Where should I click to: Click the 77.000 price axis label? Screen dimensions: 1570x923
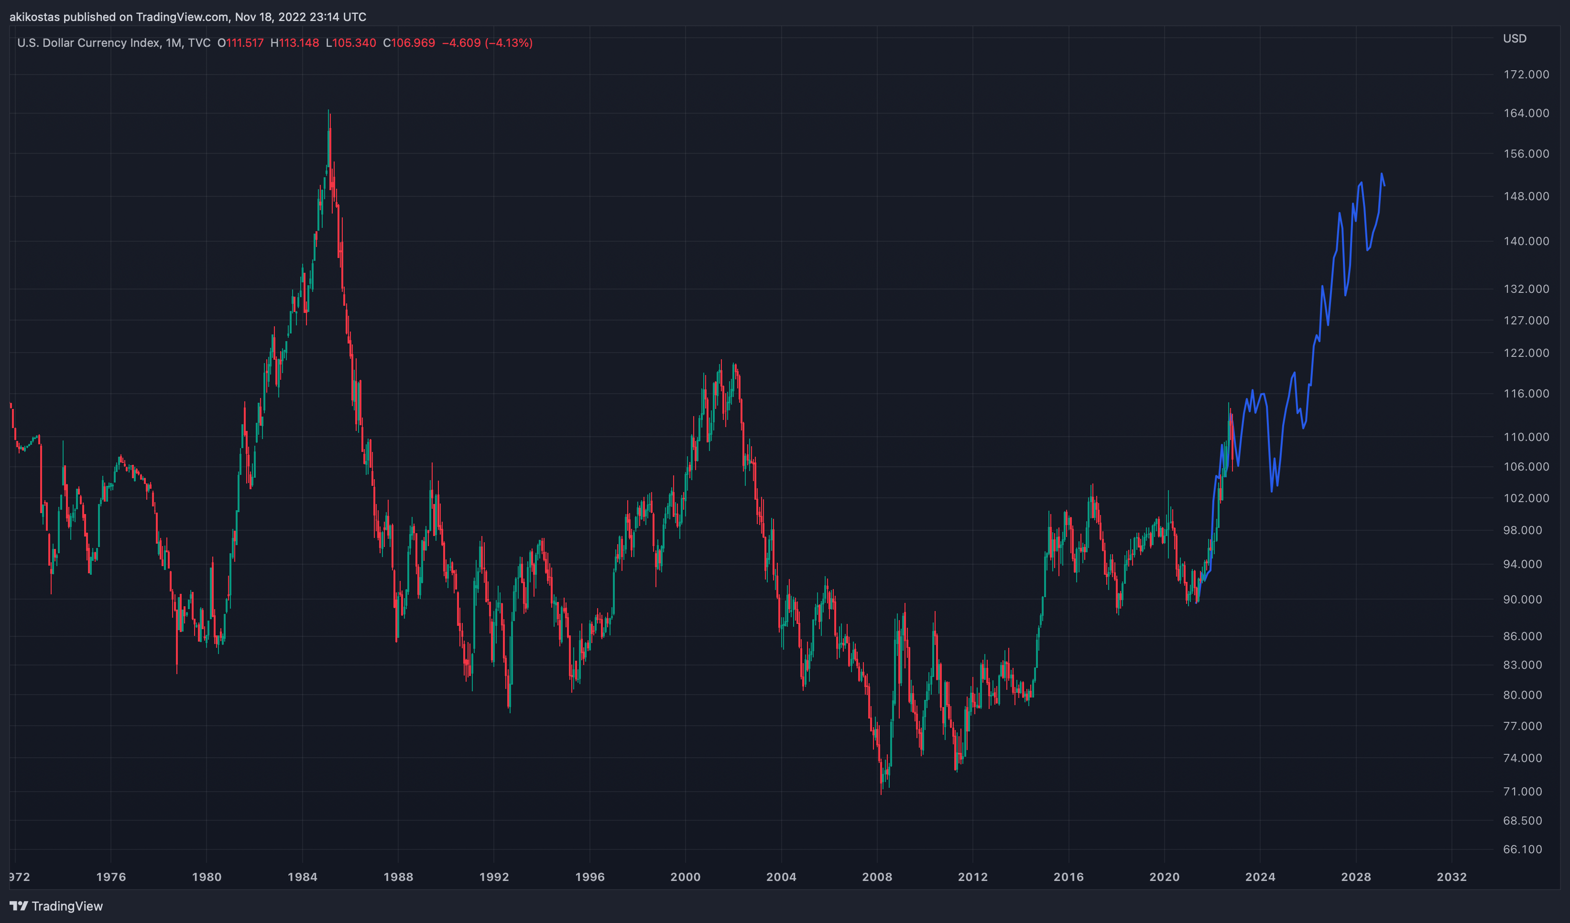click(1523, 726)
